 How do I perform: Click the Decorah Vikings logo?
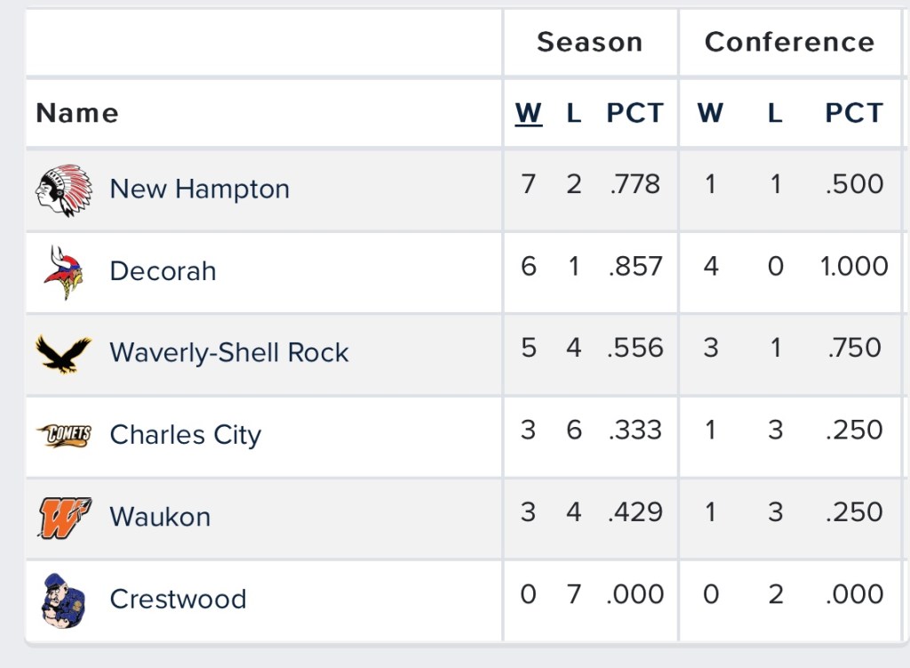tap(64, 271)
